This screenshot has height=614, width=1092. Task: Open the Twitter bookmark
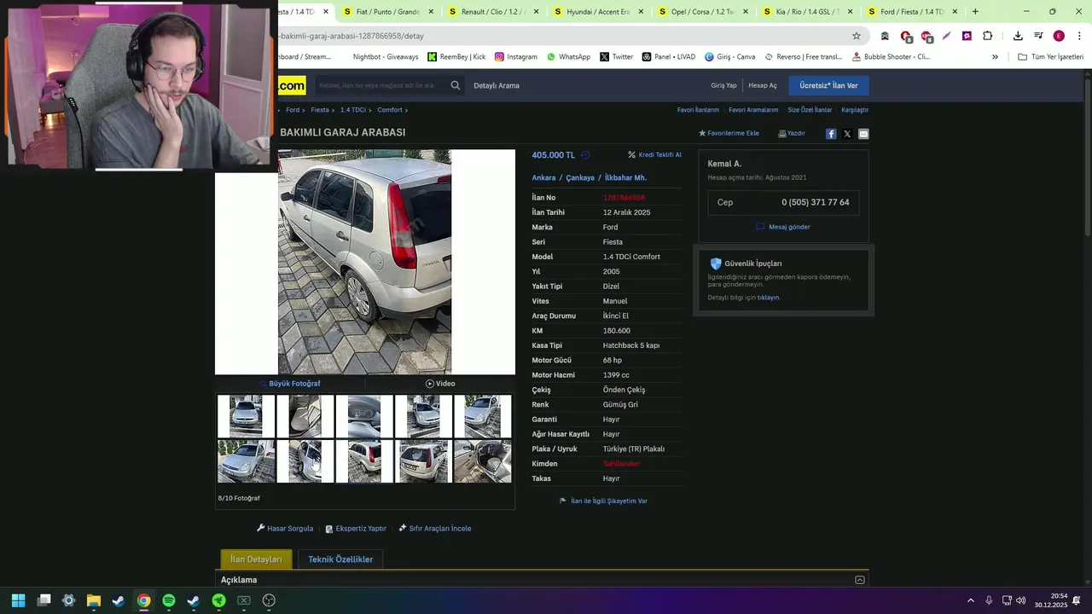616,56
